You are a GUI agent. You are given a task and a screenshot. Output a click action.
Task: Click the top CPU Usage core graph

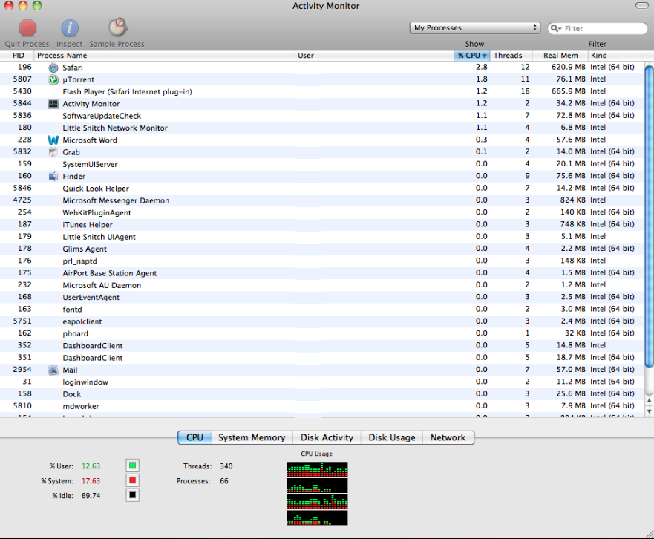[317, 469]
